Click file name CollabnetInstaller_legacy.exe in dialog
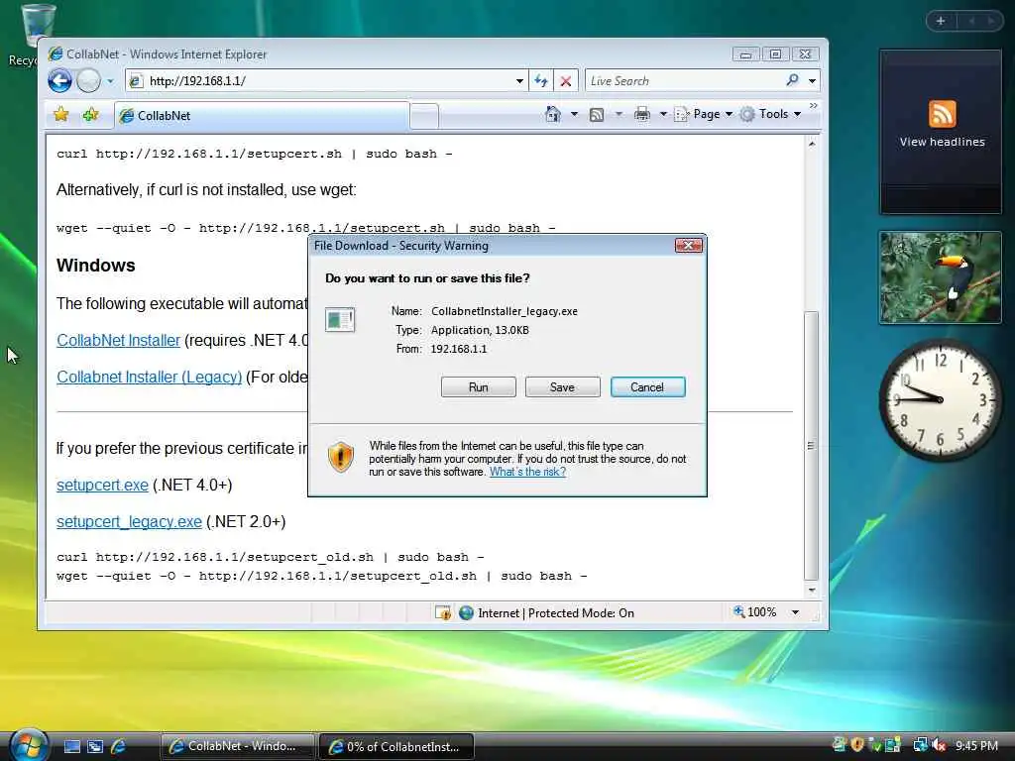 (x=505, y=311)
